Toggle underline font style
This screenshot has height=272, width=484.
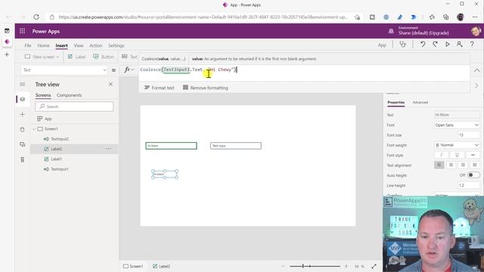457,155
